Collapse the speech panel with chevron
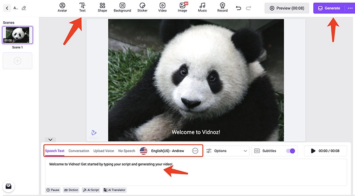Viewport: 355px width, 196px height. tap(51, 139)
